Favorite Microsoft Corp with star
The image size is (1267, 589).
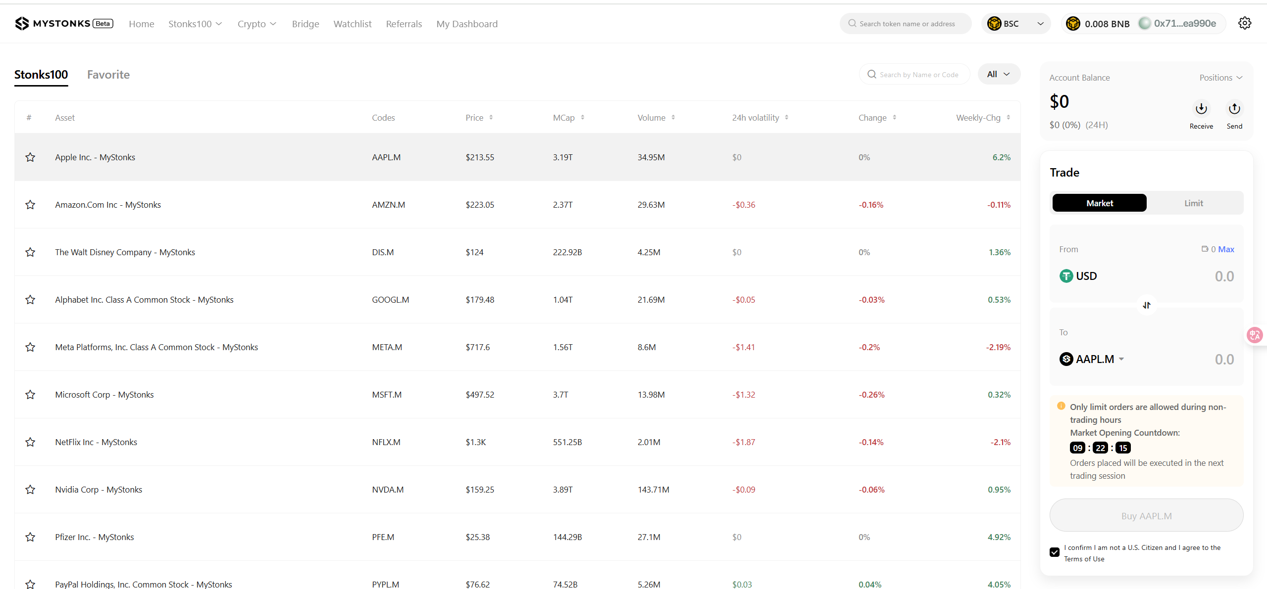(30, 395)
